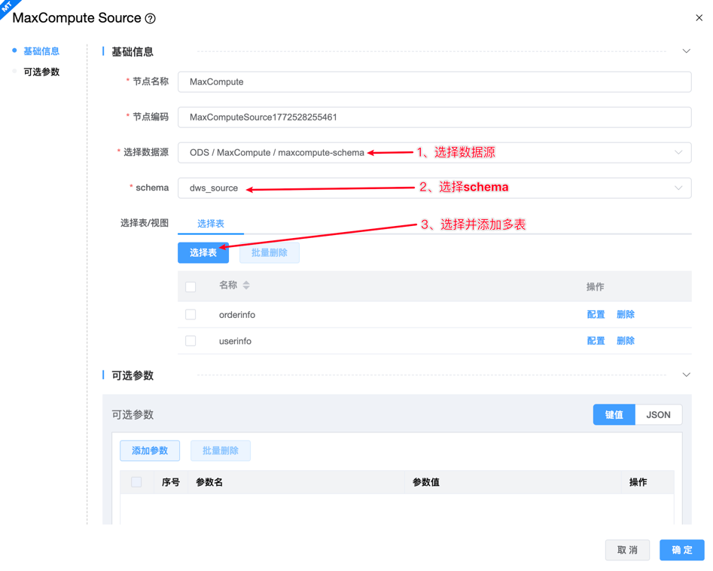713x571 pixels.
Task: Open the schema dropdown
Action: (434, 188)
